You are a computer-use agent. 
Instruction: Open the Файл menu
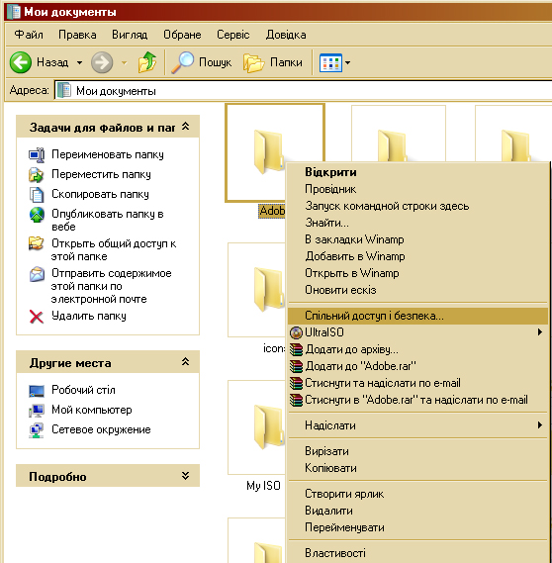pos(29,35)
